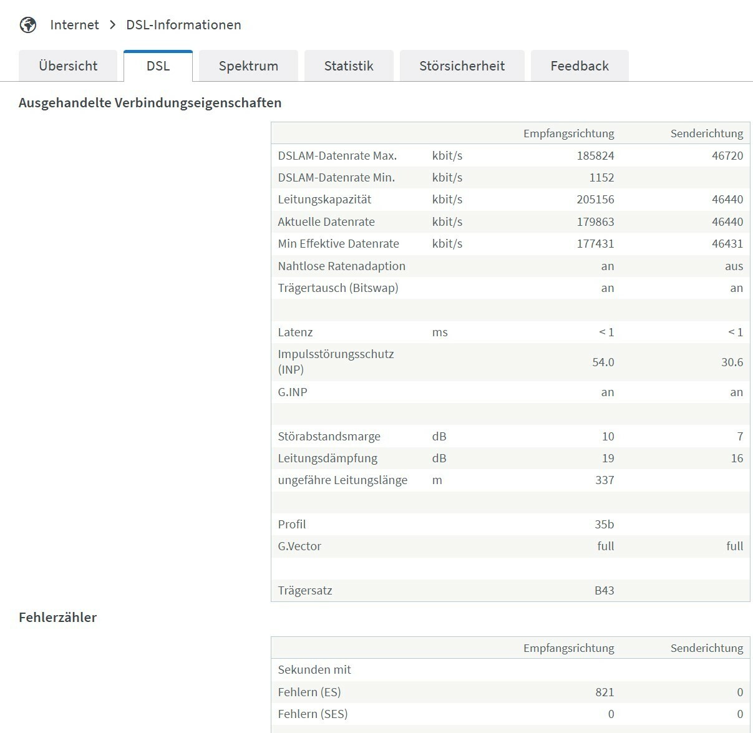
Task: Click the Fehlern (ES) label
Action: point(309,692)
